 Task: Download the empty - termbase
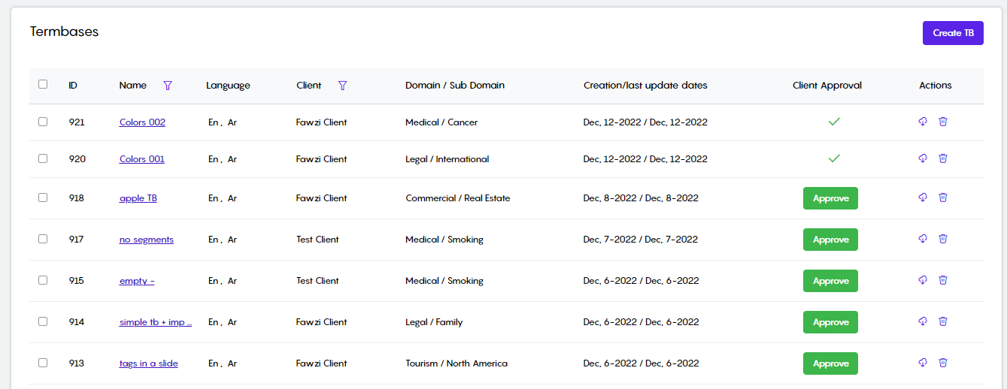pos(923,280)
